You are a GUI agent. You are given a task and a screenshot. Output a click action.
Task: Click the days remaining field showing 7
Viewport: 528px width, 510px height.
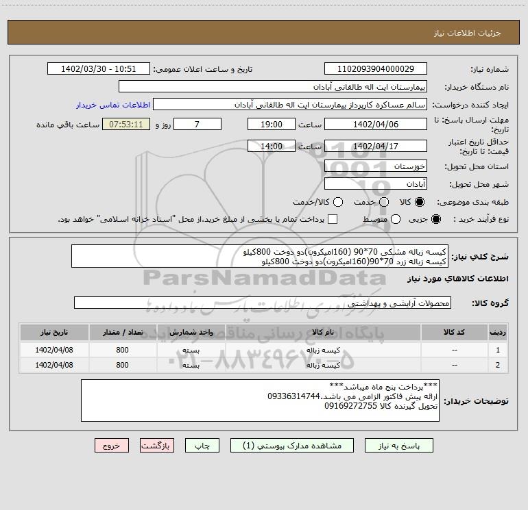click(x=197, y=124)
